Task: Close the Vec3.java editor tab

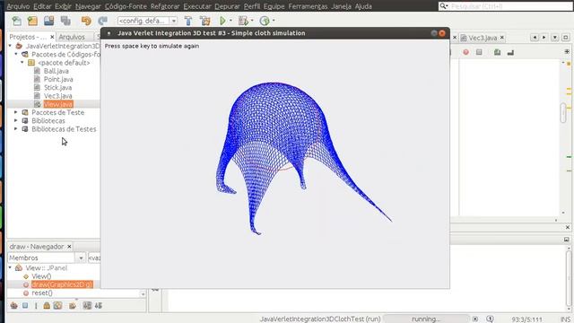Action: pos(502,38)
